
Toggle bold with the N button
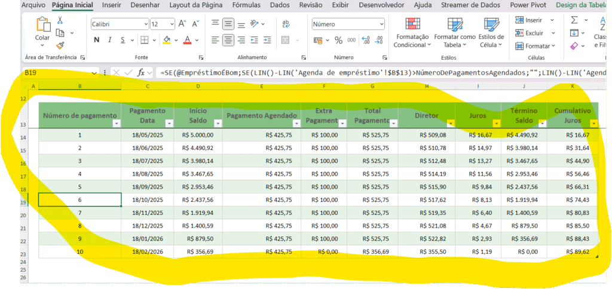pyautogui.click(x=97, y=40)
